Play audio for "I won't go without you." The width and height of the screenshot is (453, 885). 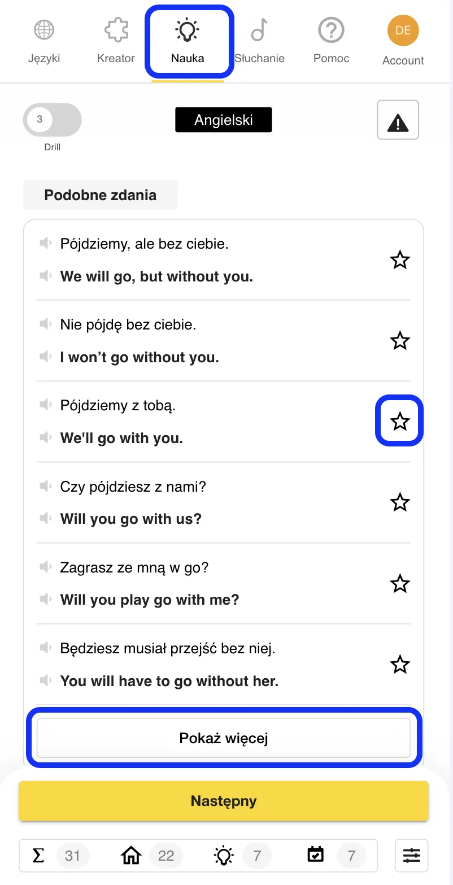point(45,357)
